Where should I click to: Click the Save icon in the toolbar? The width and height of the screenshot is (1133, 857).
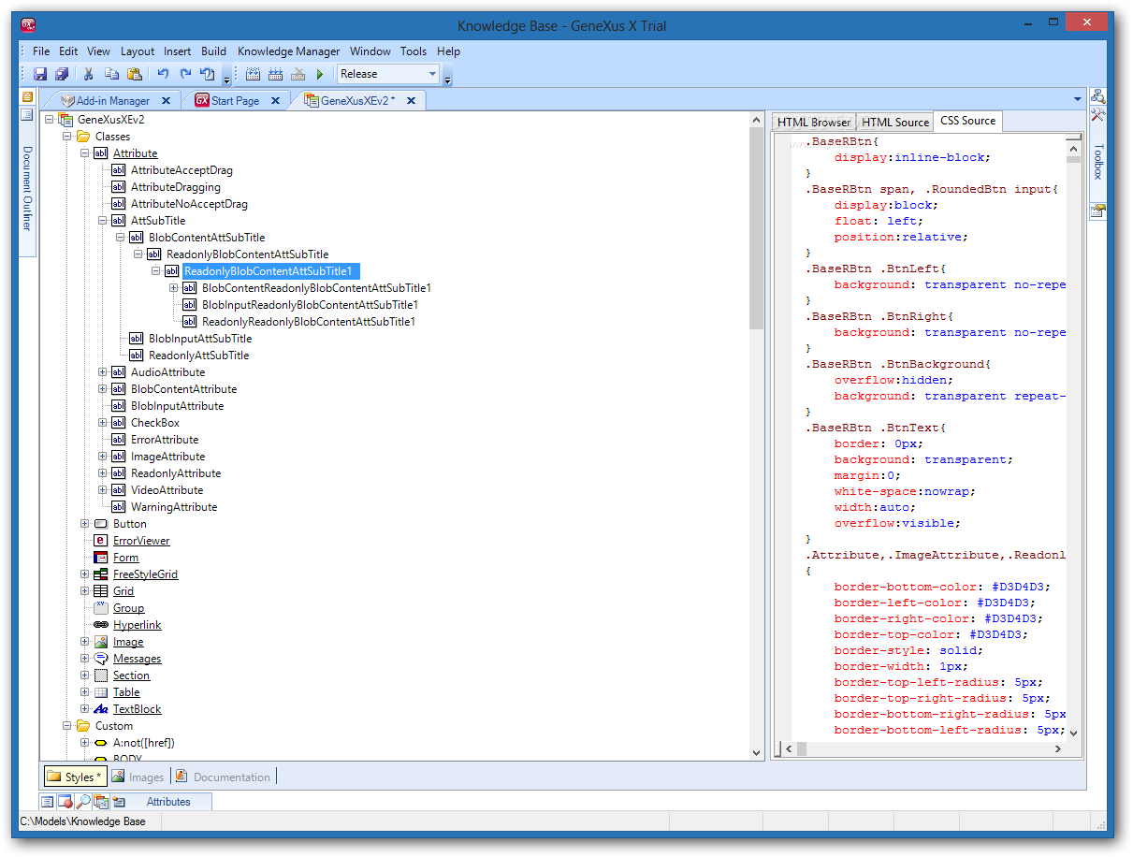(40, 74)
